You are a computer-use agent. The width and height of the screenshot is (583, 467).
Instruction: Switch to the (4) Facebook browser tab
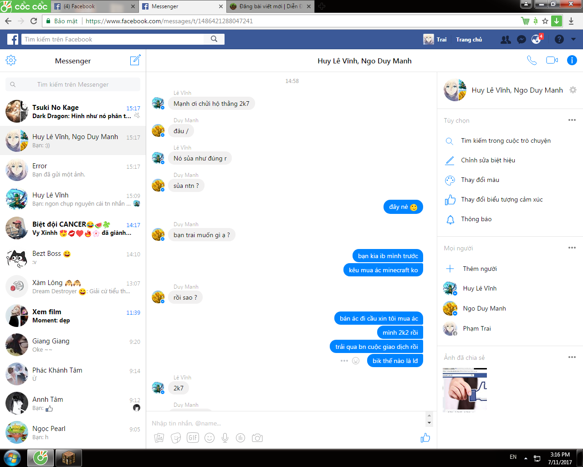[x=94, y=6]
